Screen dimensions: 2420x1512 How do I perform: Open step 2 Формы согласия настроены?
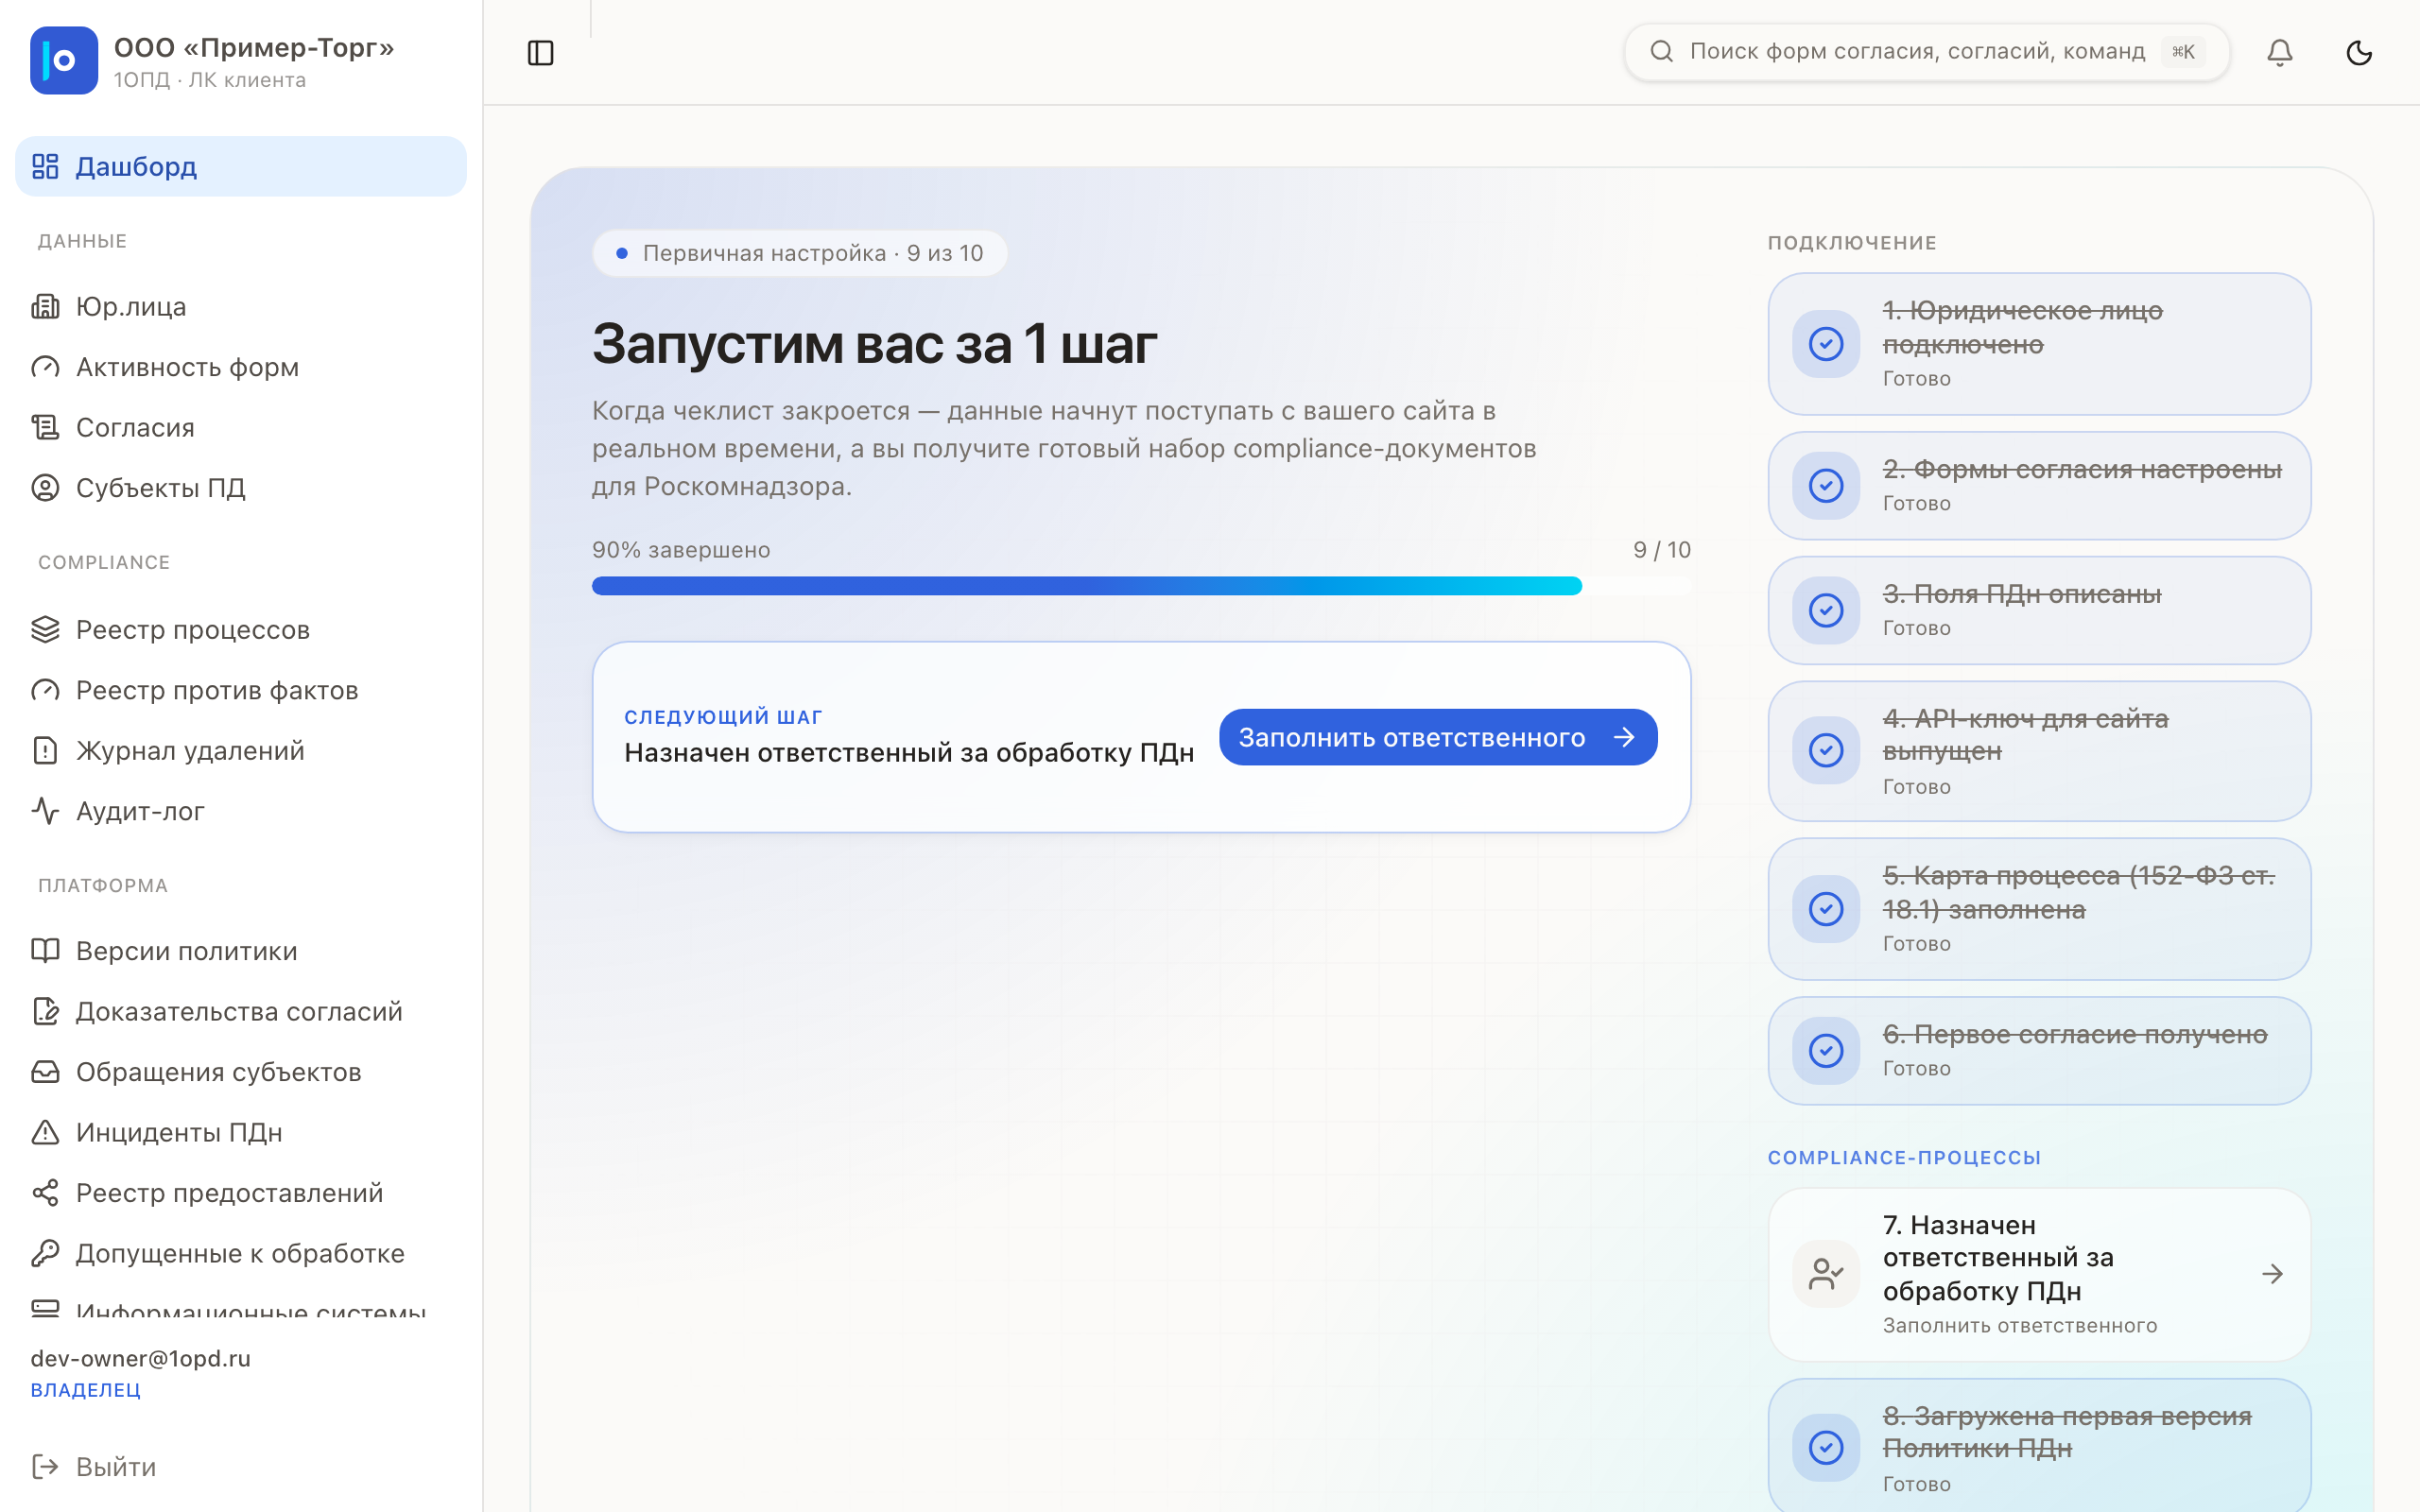click(2039, 486)
